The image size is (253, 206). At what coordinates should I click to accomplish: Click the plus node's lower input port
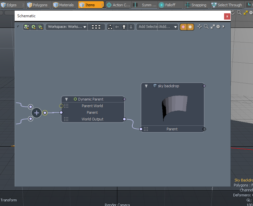[x=31, y=119]
